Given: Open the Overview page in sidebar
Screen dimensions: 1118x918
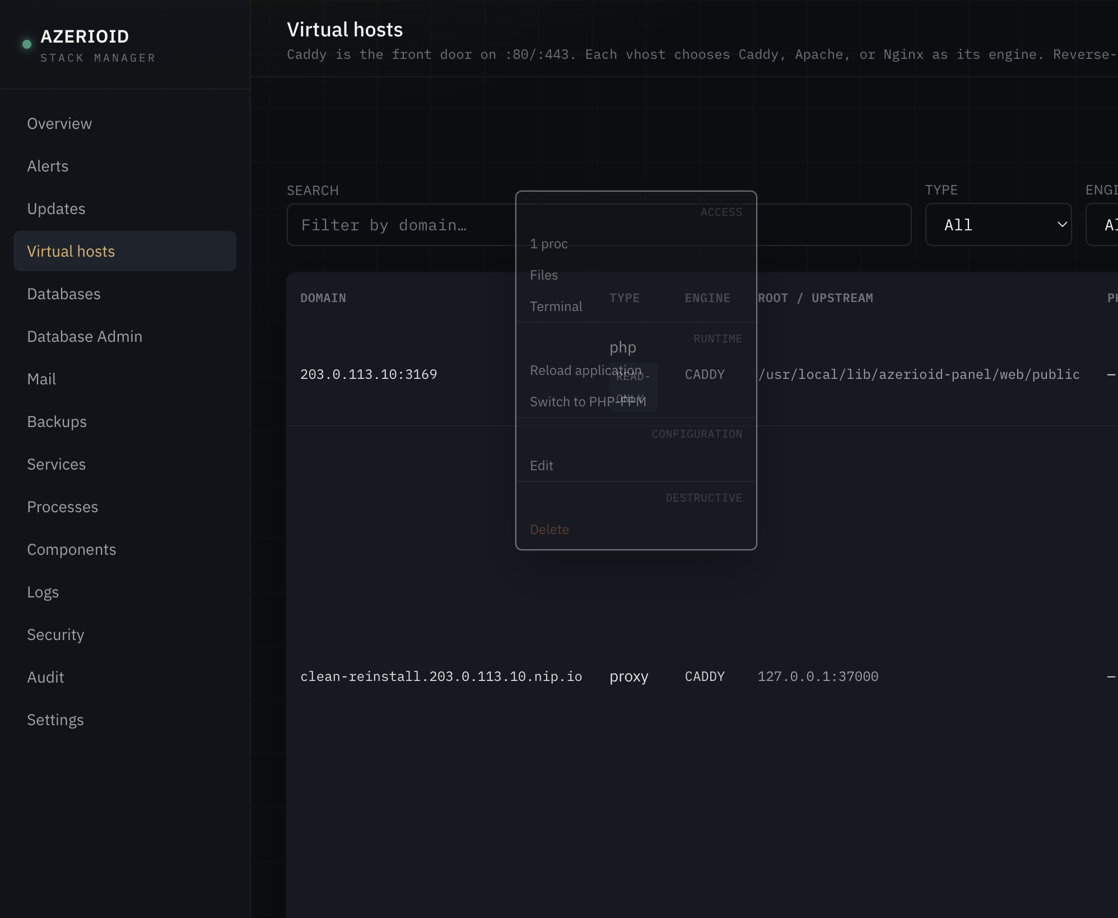Looking at the screenshot, I should point(125,123).
